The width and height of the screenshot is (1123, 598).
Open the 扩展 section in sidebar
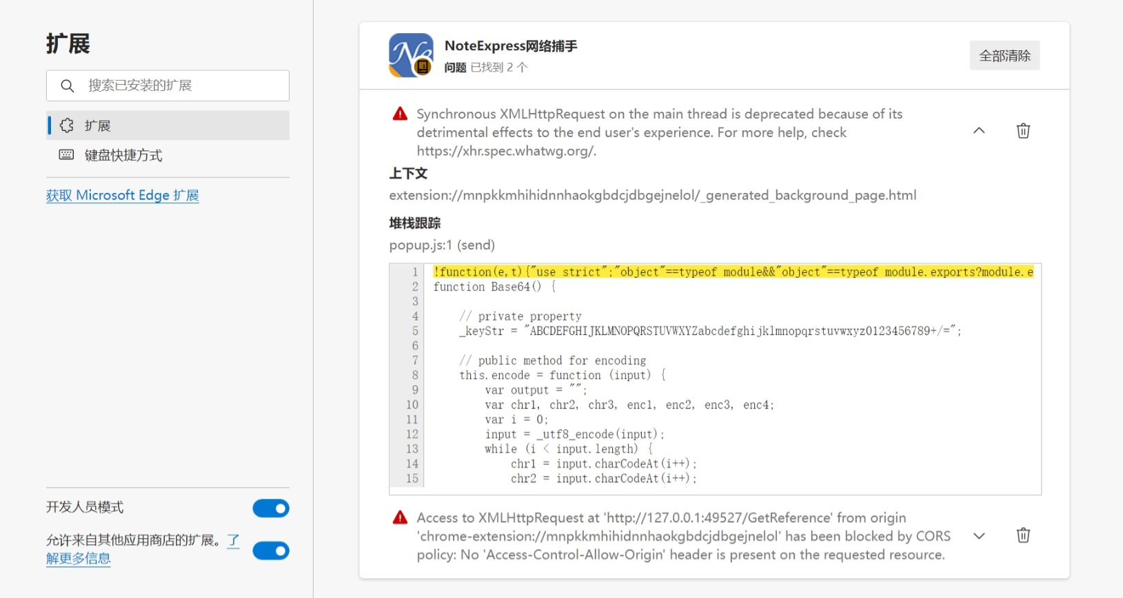168,125
